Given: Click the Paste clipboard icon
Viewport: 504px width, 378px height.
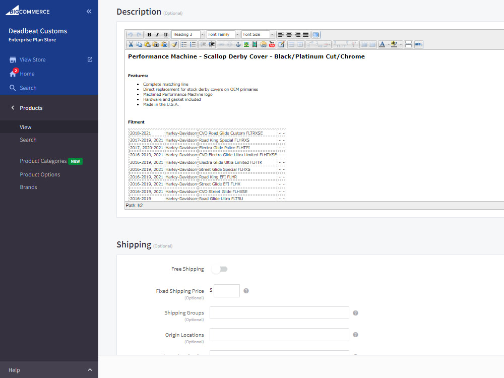Looking at the screenshot, I should point(147,44).
